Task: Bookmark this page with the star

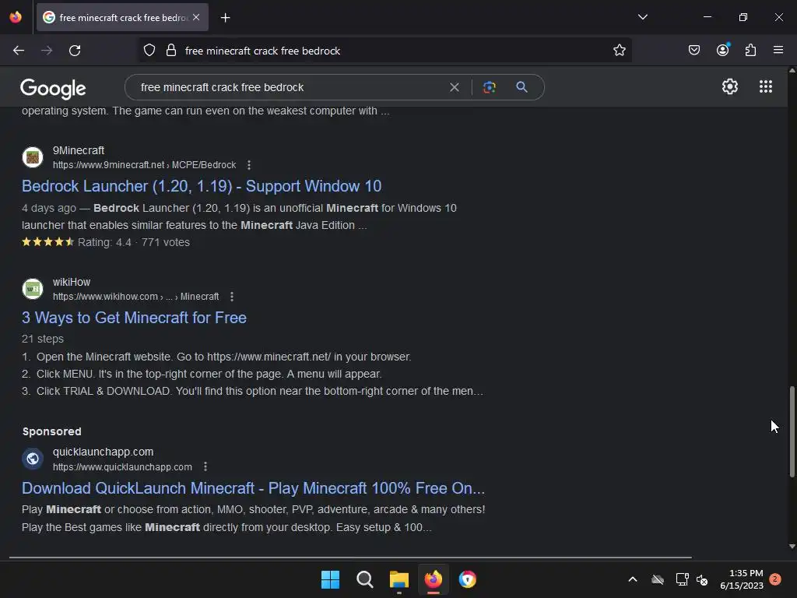Action: pyautogui.click(x=619, y=51)
